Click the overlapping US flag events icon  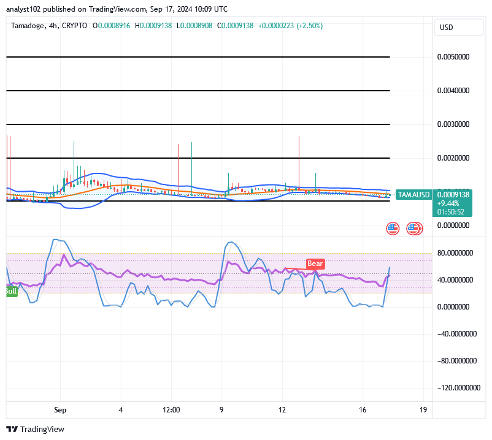coord(414,228)
